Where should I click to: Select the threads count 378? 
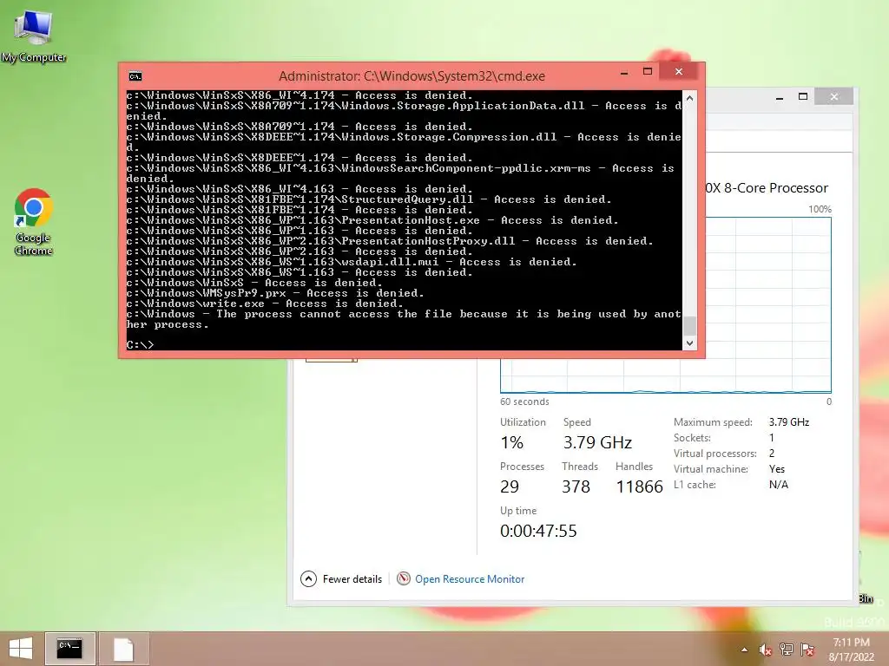tap(576, 486)
